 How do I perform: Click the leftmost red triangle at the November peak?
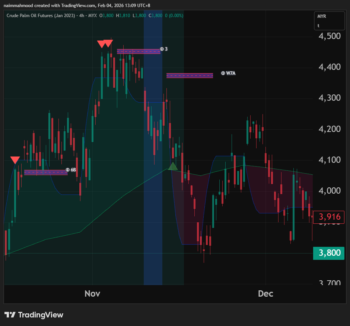(101, 44)
